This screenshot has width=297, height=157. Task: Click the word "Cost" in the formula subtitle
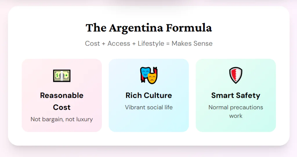coord(92,44)
